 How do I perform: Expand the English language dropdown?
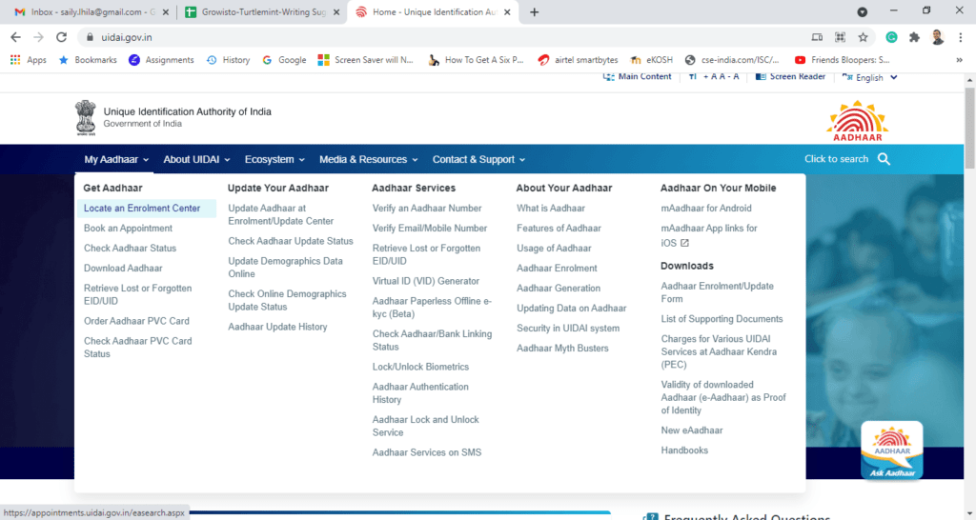tap(869, 77)
